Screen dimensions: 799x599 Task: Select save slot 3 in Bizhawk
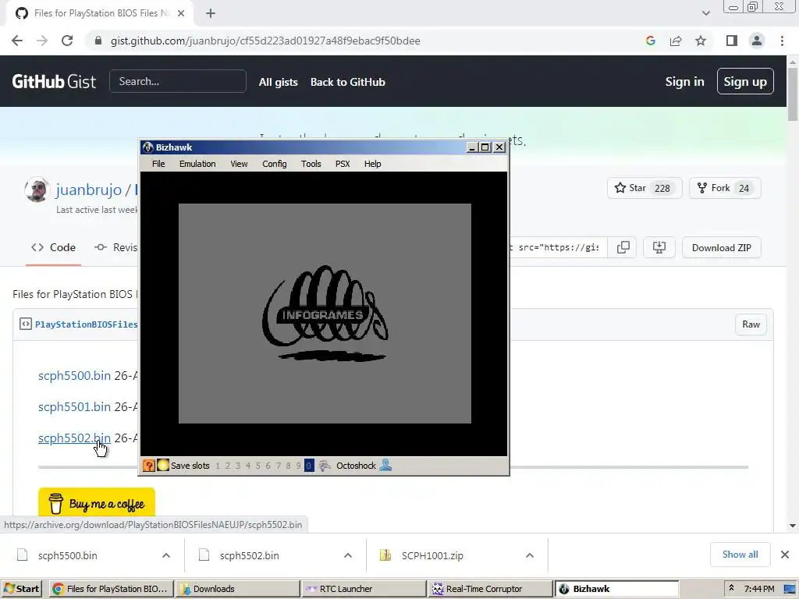(238, 466)
